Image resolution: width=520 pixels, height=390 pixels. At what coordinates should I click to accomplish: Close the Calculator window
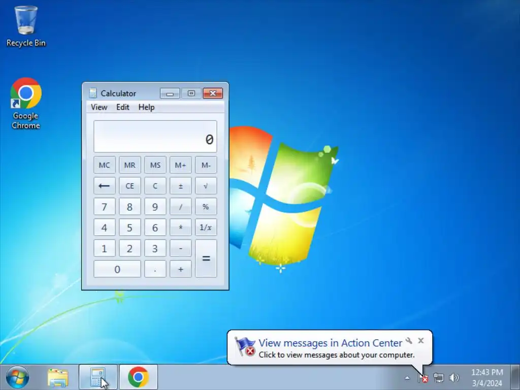[213, 93]
